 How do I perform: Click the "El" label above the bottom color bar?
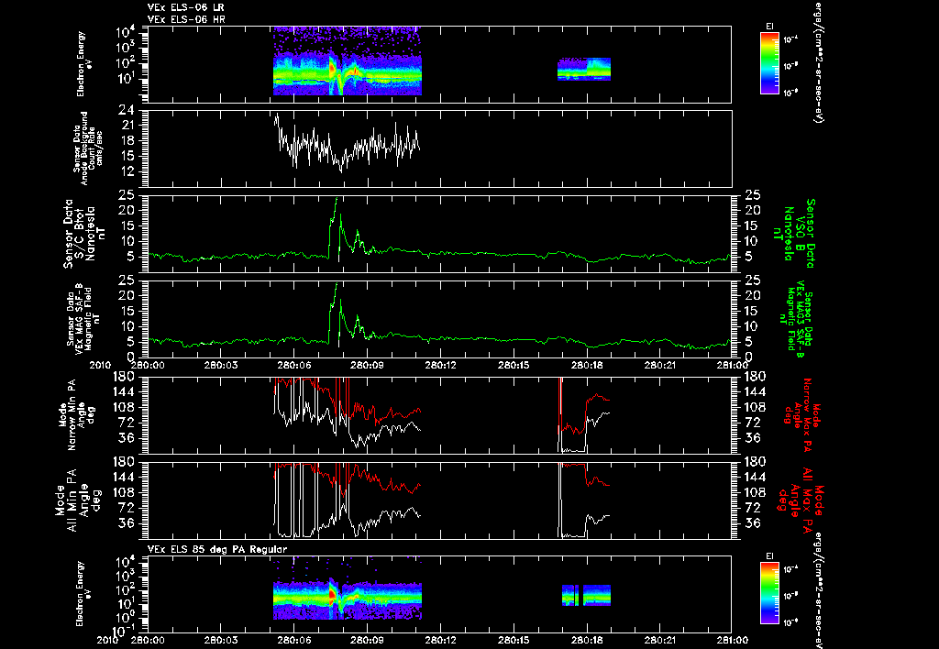click(x=769, y=556)
